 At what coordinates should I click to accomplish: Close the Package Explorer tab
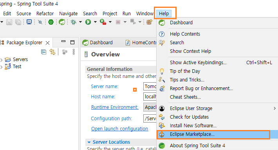coord(47,43)
